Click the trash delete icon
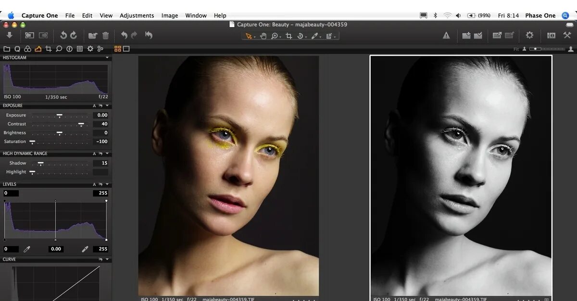Screen dimensions: 577x301 pyautogui.click(x=106, y=35)
